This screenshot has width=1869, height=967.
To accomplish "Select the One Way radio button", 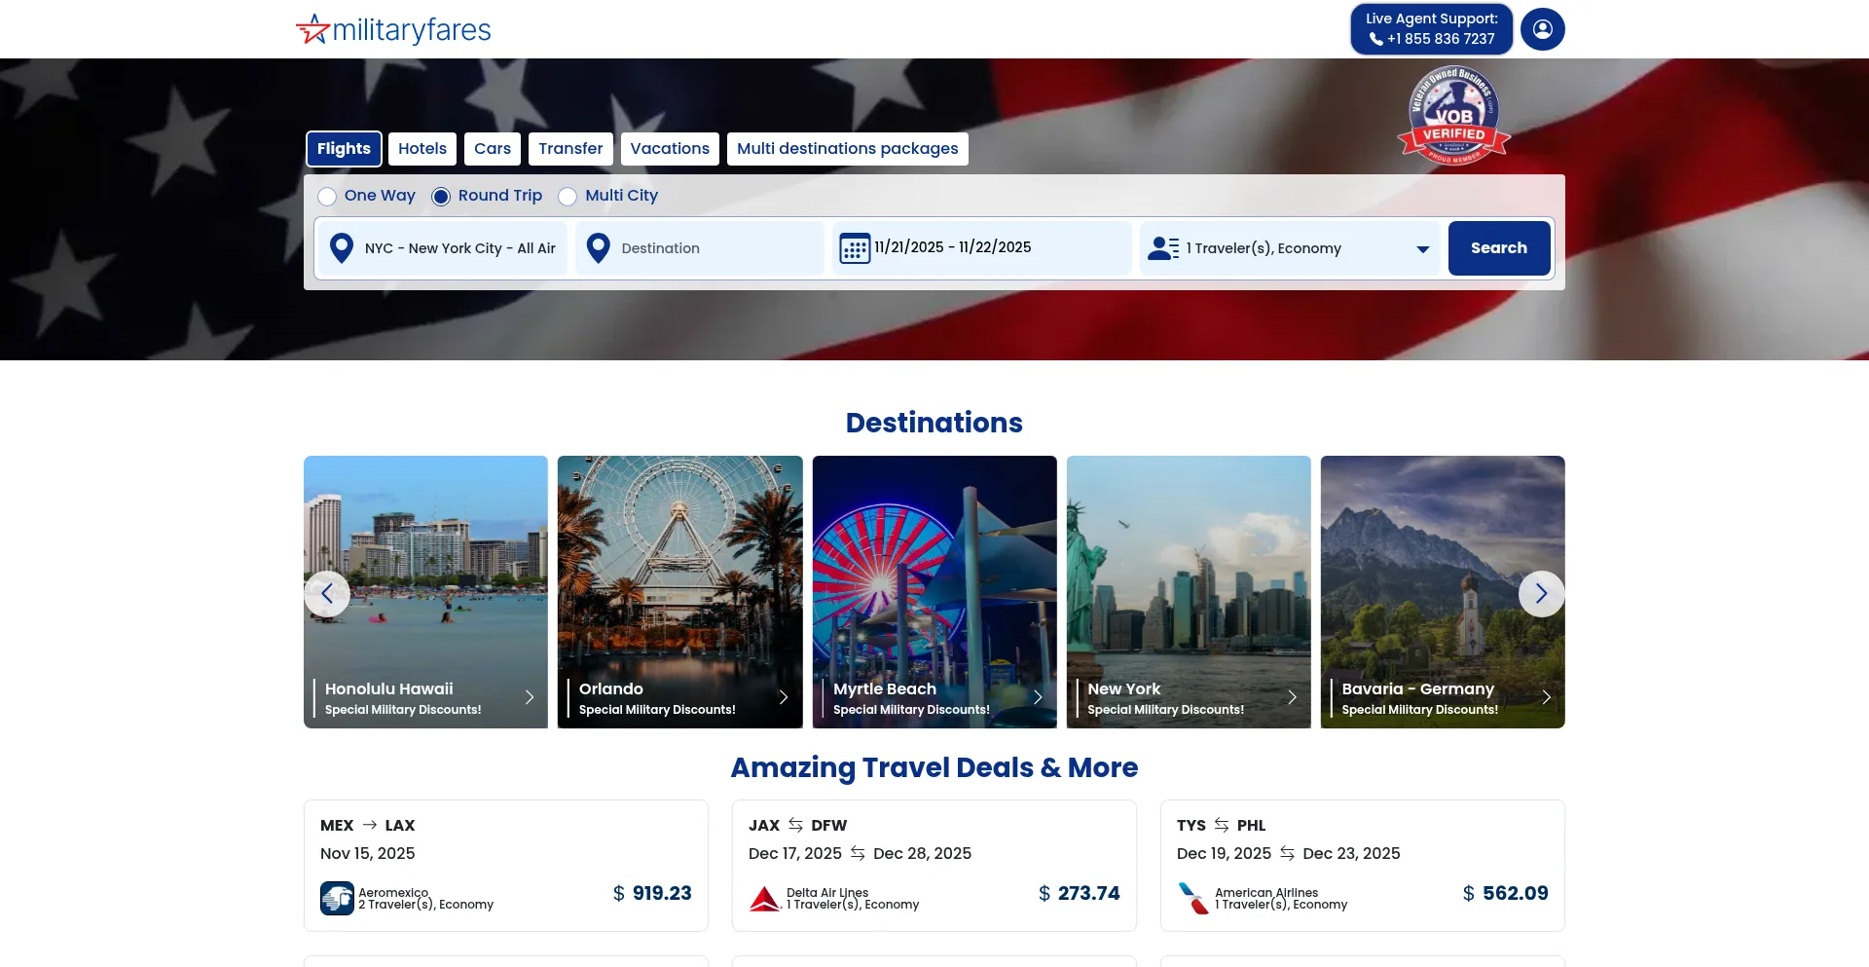I will pos(327,197).
